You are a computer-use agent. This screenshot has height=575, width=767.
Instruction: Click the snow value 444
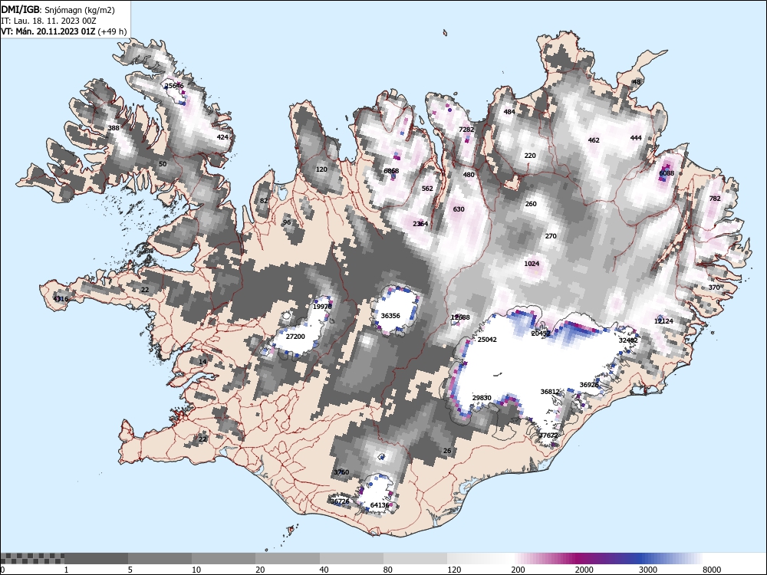(x=636, y=138)
